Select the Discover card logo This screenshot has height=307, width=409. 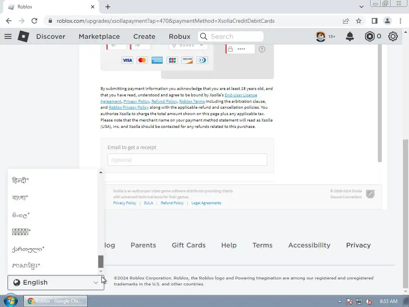click(x=187, y=60)
